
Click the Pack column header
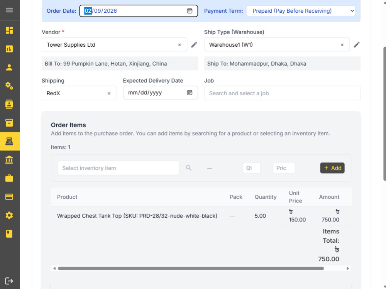click(x=236, y=197)
